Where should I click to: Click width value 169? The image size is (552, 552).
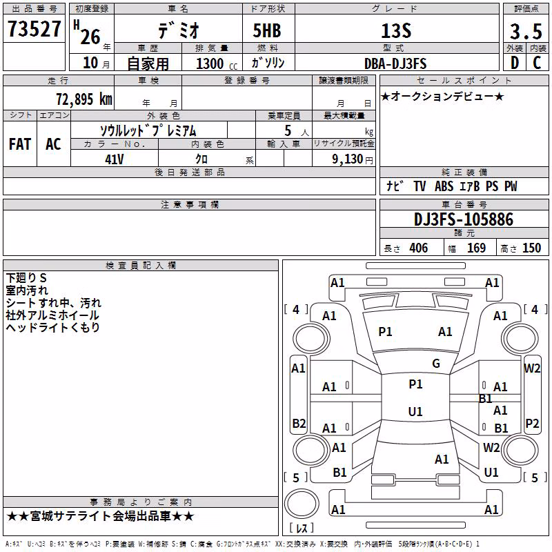pos(476,248)
